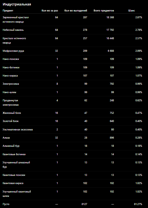This screenshot has width=148, height=208.
Task: Select the 'Кол-во за раз' column header
Action: pos(50,11)
